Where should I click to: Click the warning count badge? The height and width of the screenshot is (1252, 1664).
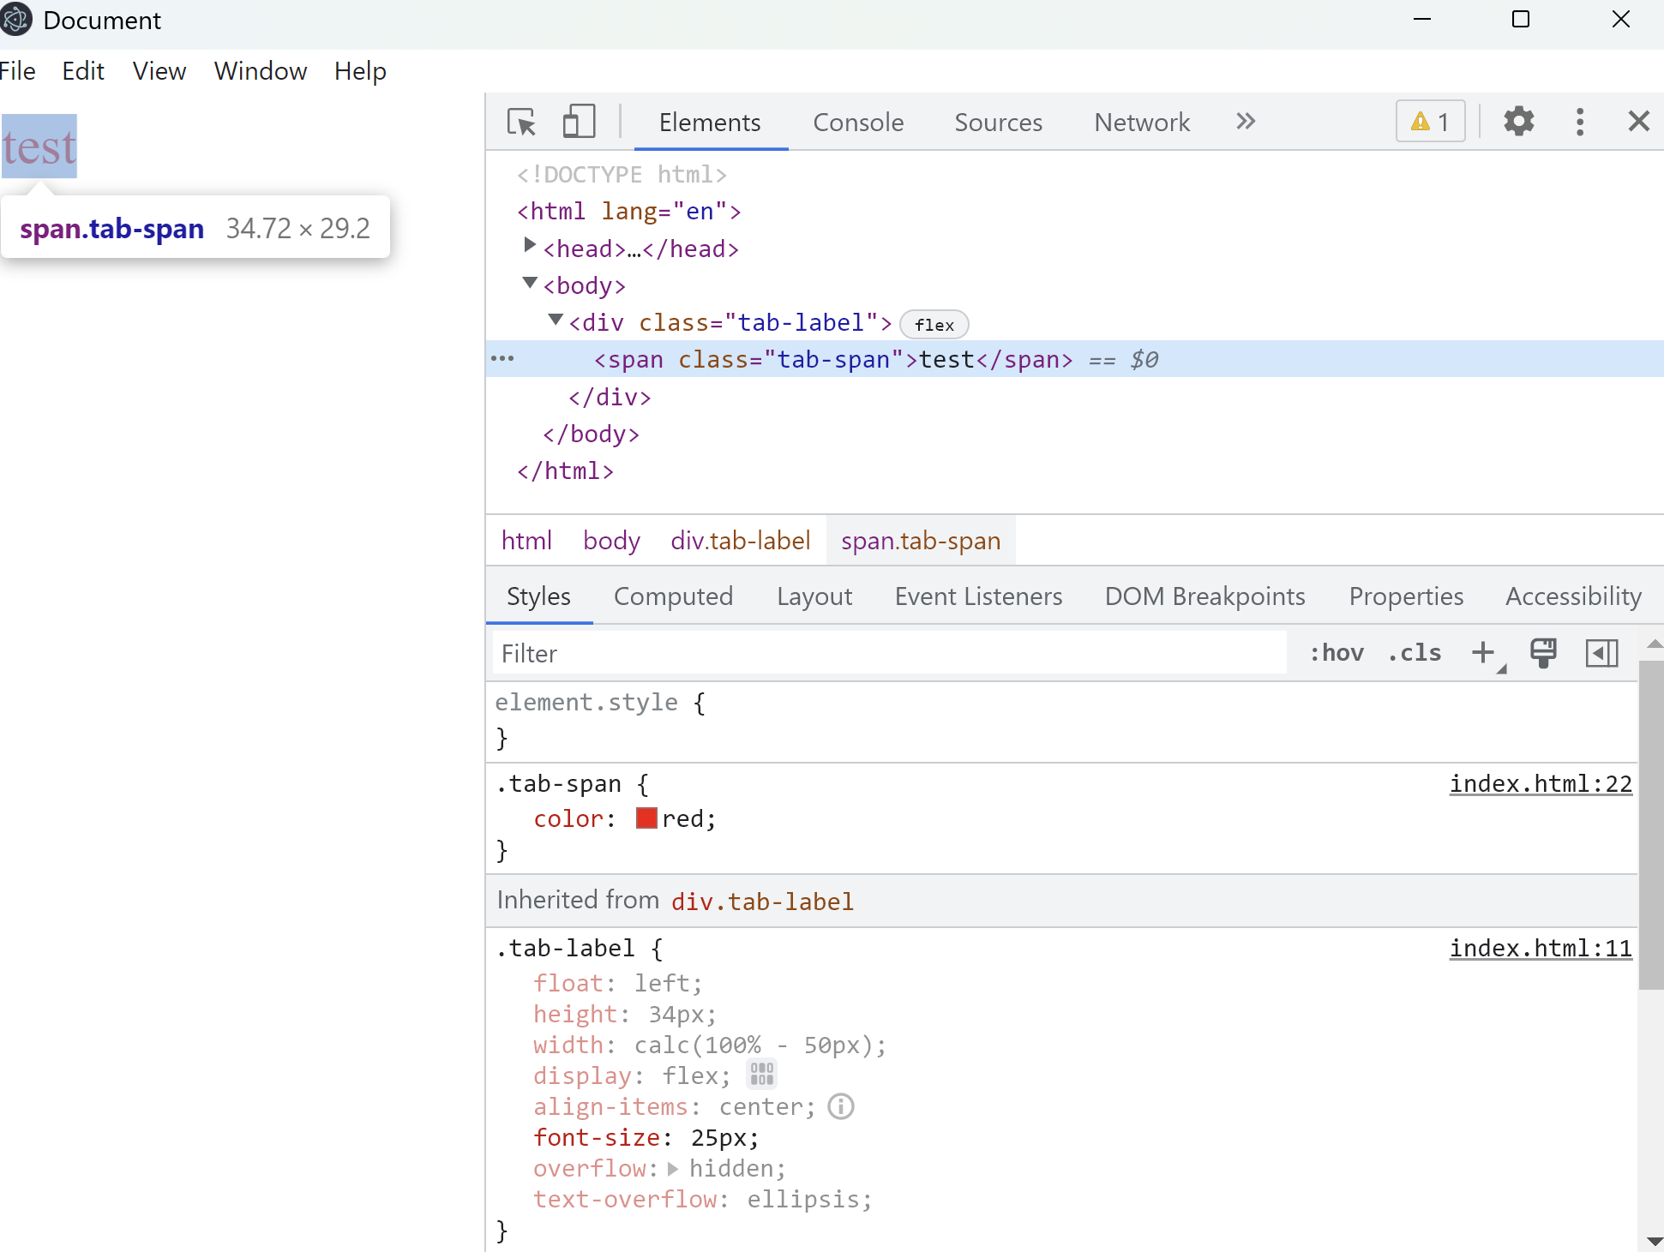tap(1430, 122)
